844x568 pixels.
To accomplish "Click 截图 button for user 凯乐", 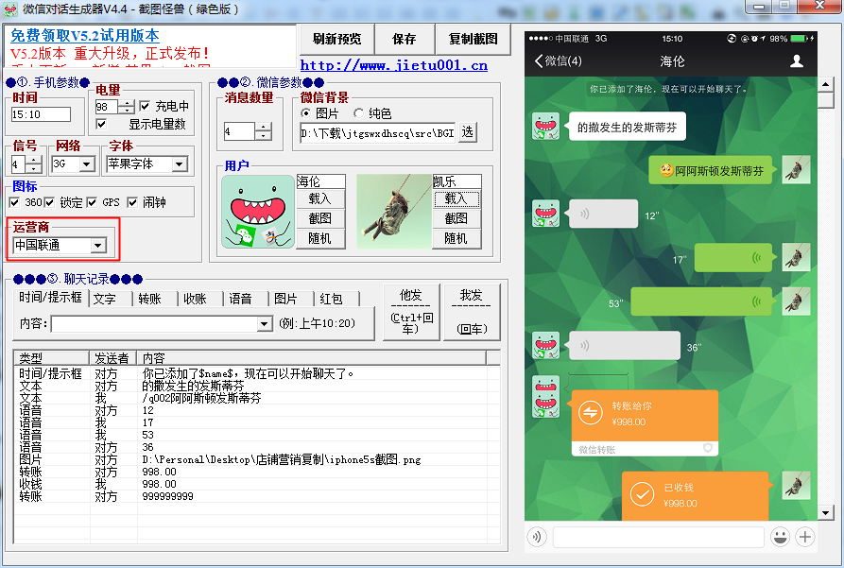I will pyautogui.click(x=456, y=218).
